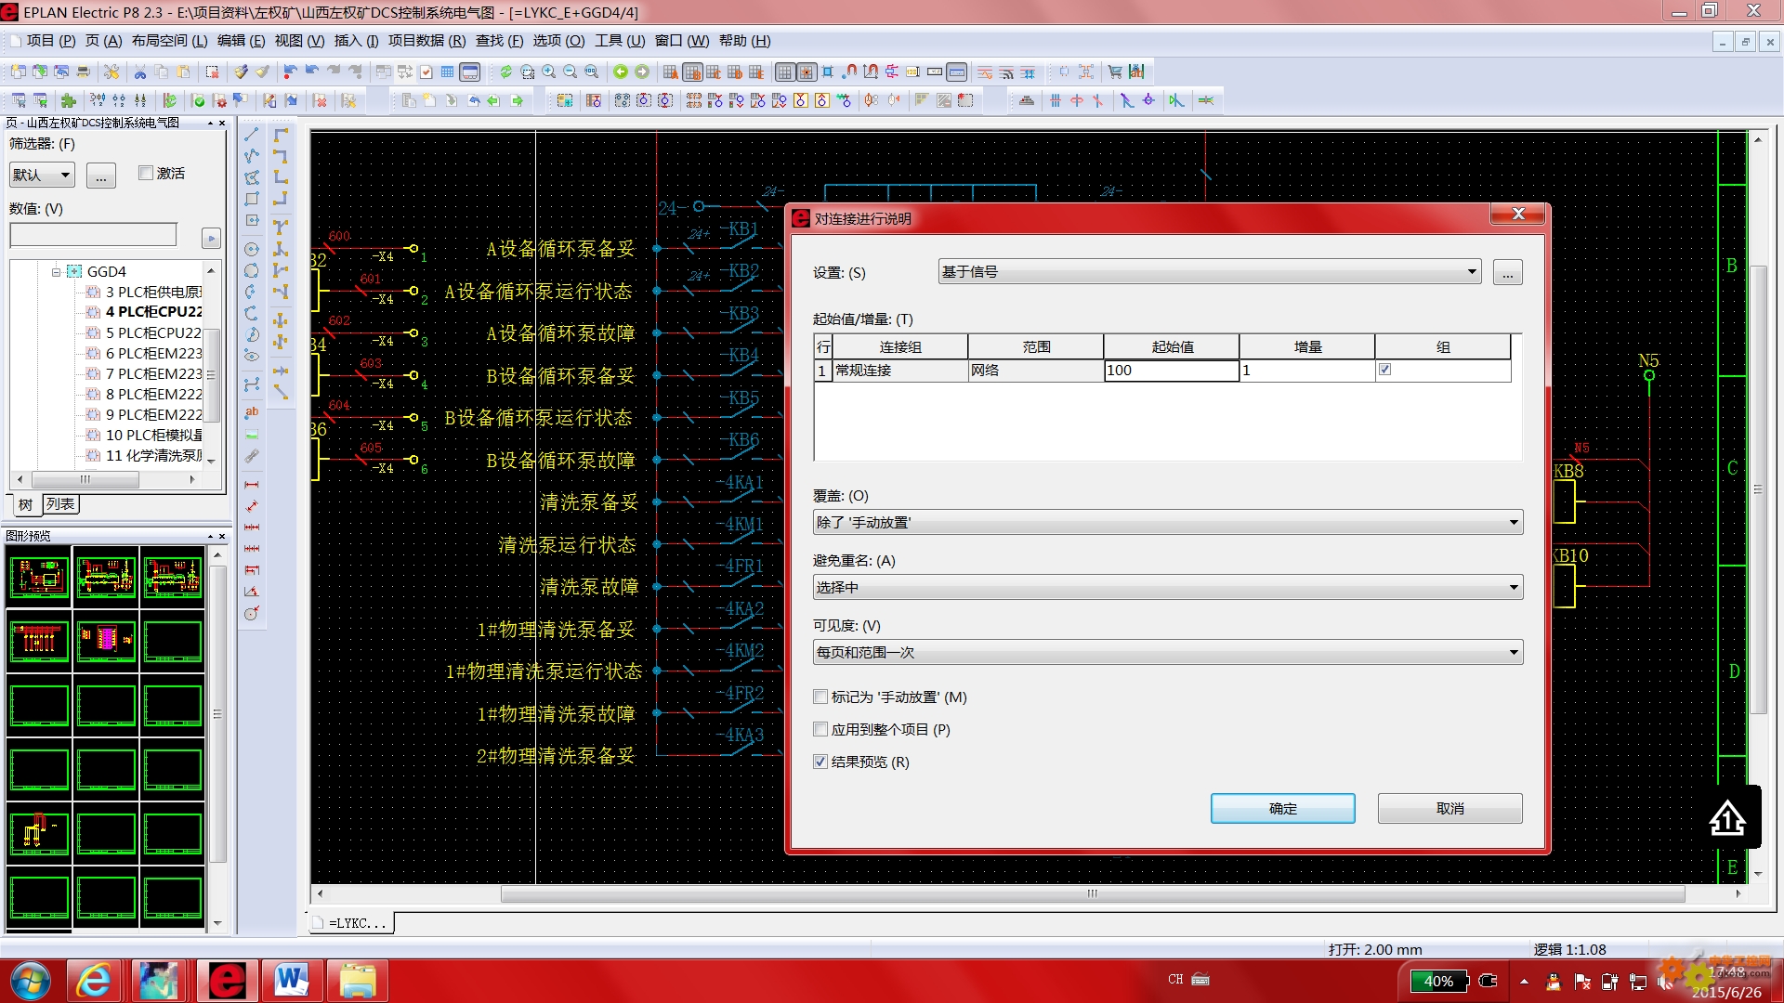Click the arrow button beside 数值 field
1784x1003 pixels.
[x=211, y=239]
